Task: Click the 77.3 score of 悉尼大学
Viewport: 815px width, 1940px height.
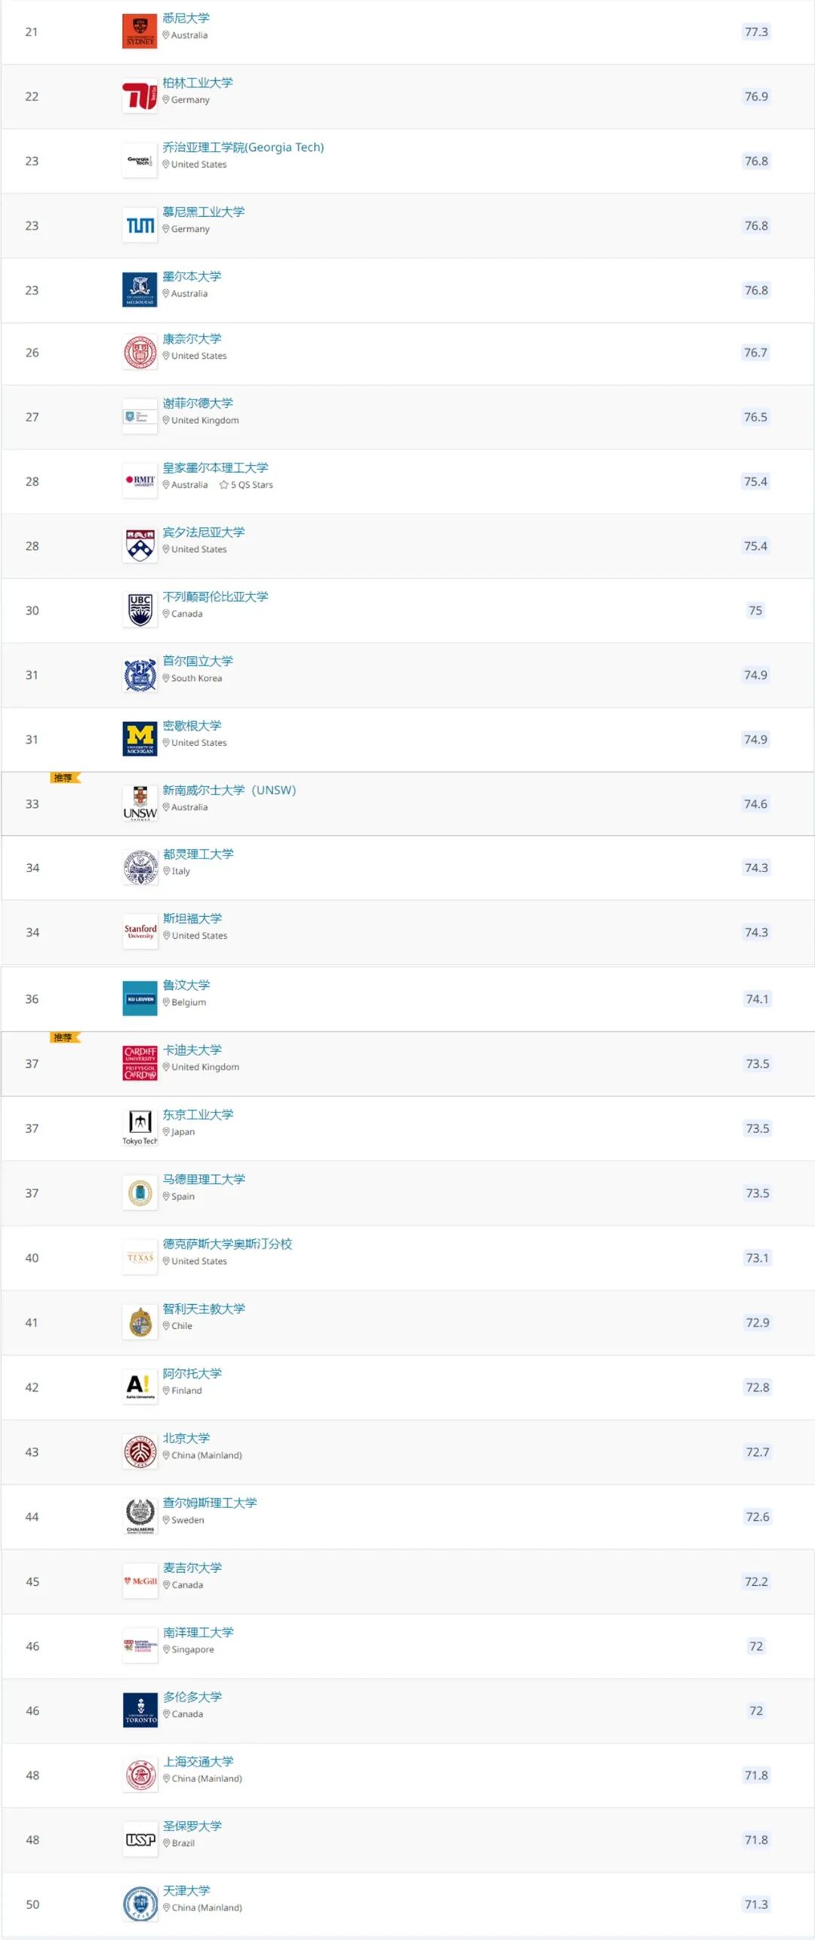Action: [756, 32]
